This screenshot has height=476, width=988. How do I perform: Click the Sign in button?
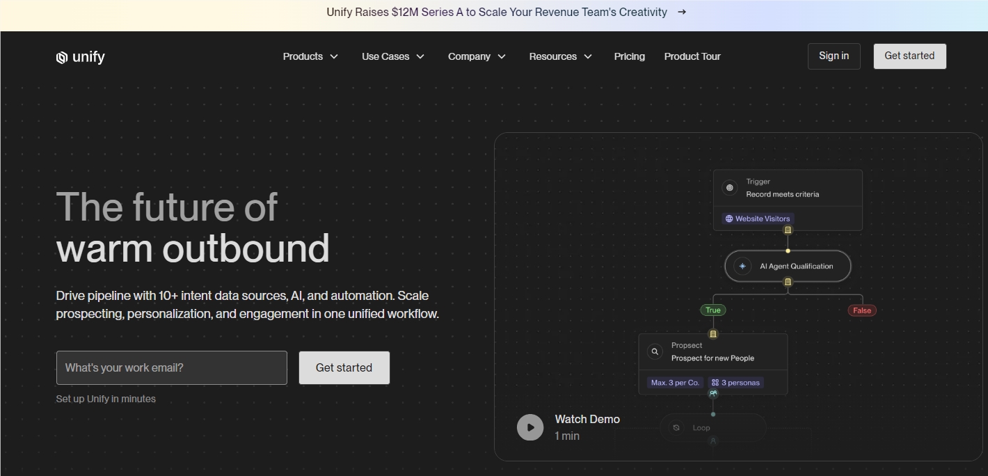tap(834, 56)
